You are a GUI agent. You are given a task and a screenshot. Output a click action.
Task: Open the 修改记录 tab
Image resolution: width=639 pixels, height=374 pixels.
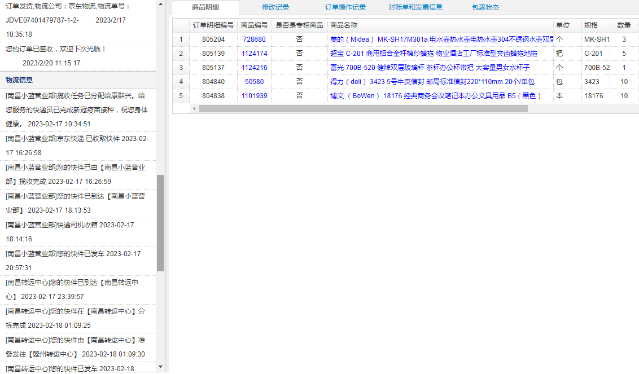point(275,7)
